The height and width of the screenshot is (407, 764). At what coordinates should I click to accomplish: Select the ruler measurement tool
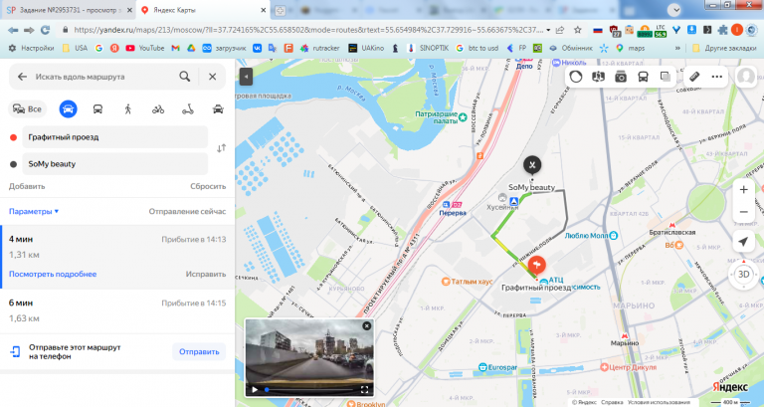[694, 77]
